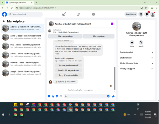This screenshot has height=124, width=159.
Task: Choose a sticker icon in composer
Action: point(57,96)
